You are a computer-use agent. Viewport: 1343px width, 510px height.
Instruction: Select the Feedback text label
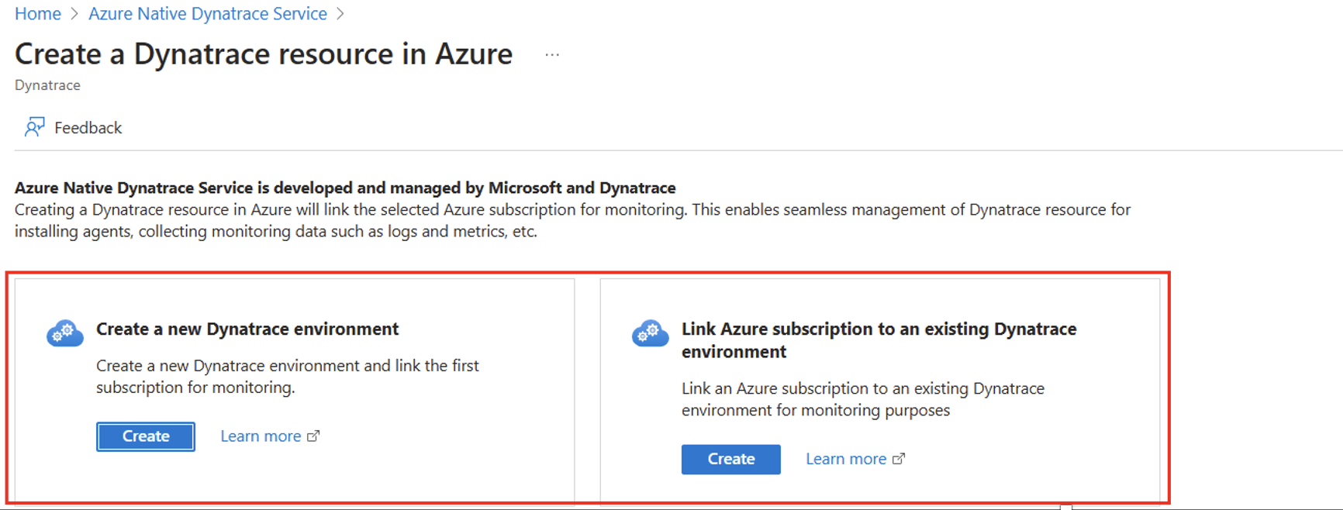point(88,128)
